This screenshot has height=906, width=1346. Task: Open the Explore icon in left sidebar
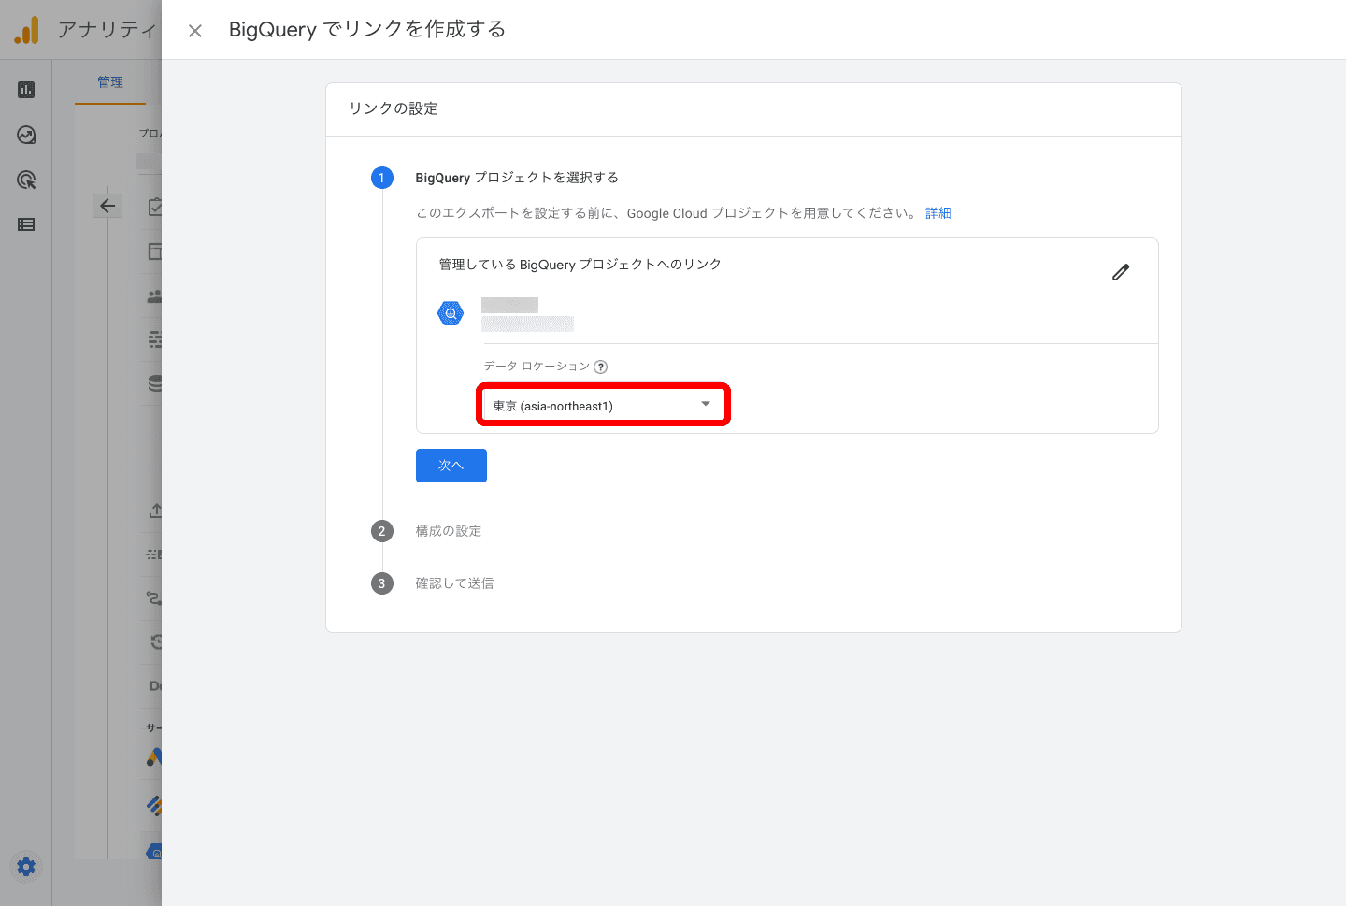click(x=26, y=135)
